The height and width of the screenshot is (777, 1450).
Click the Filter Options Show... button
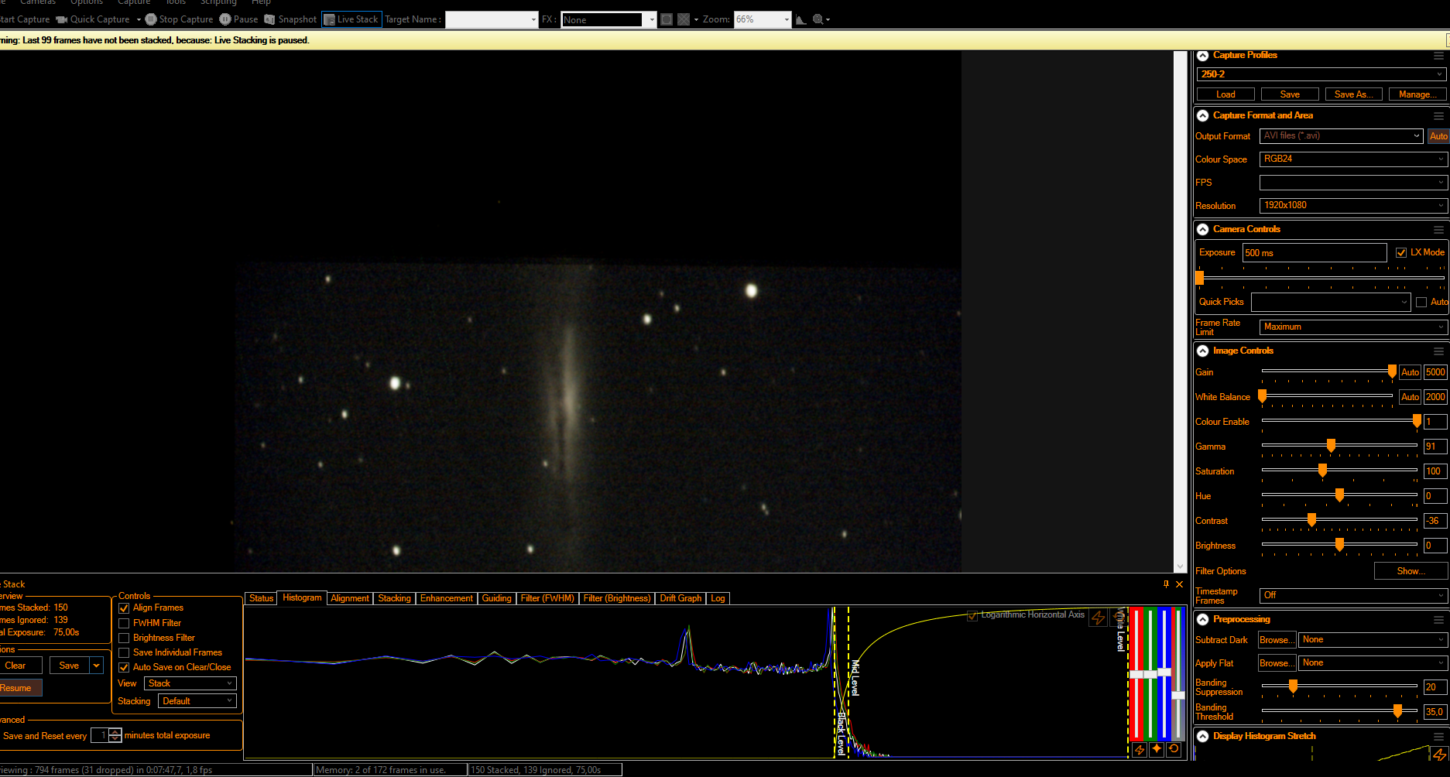pos(1410,571)
